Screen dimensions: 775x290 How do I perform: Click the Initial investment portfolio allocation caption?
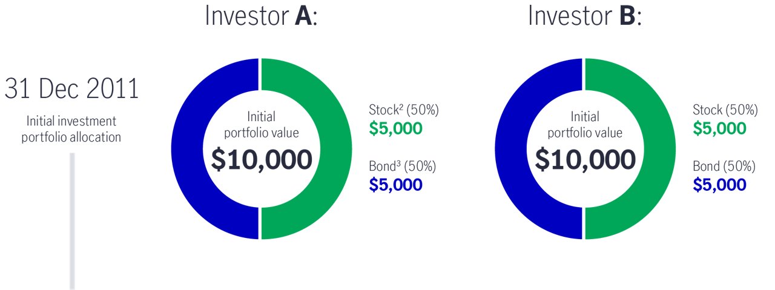71,129
